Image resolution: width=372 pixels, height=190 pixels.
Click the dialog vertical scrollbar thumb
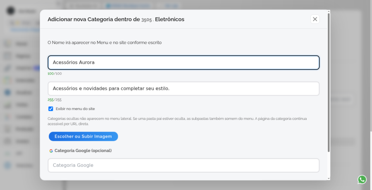click(329, 82)
